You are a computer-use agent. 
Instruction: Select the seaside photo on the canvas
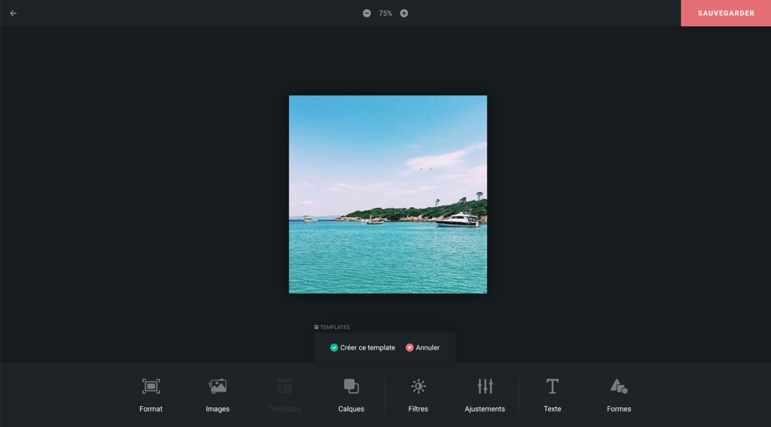tap(388, 194)
